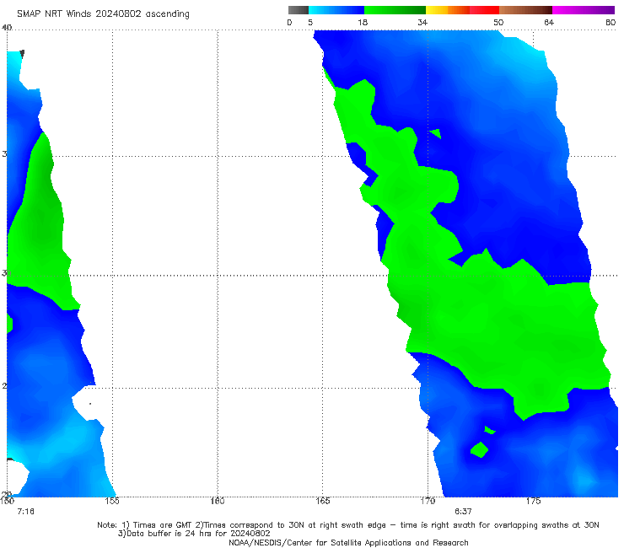Click the NOAA/NESDIS Center for Satellite Applications credit

pyautogui.click(x=348, y=542)
